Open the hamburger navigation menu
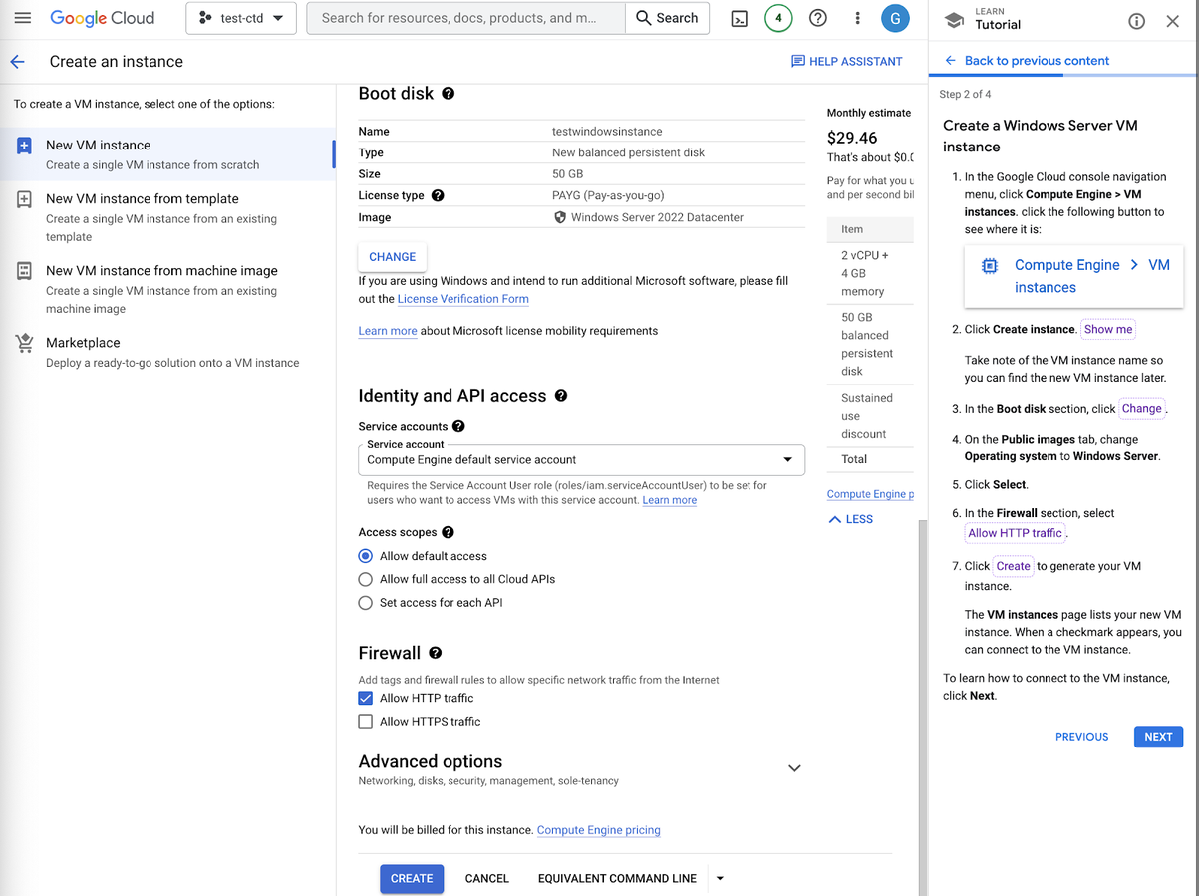Screen dimensions: 1199x896 (22, 18)
